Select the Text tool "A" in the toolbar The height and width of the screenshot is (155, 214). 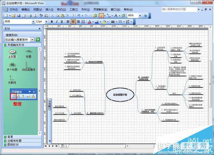pos(116,15)
